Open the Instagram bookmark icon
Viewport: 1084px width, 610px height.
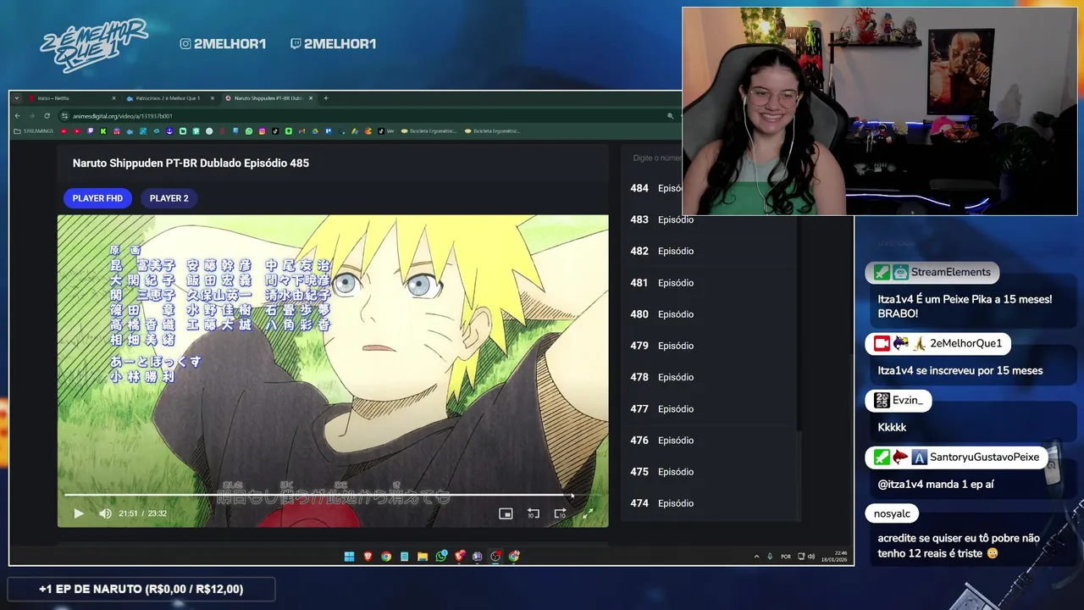[262, 131]
